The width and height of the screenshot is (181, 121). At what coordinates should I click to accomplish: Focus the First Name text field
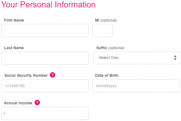(x=45, y=31)
